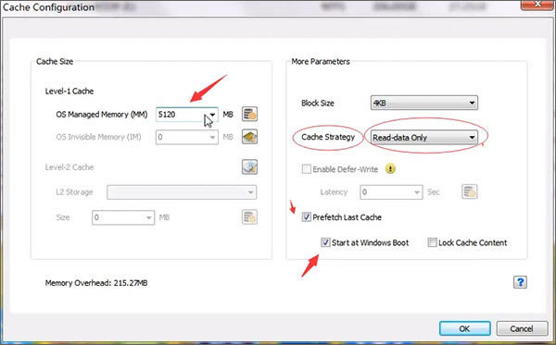Open the Block Size 4KB dropdown
The image size is (556, 345).
[424, 103]
